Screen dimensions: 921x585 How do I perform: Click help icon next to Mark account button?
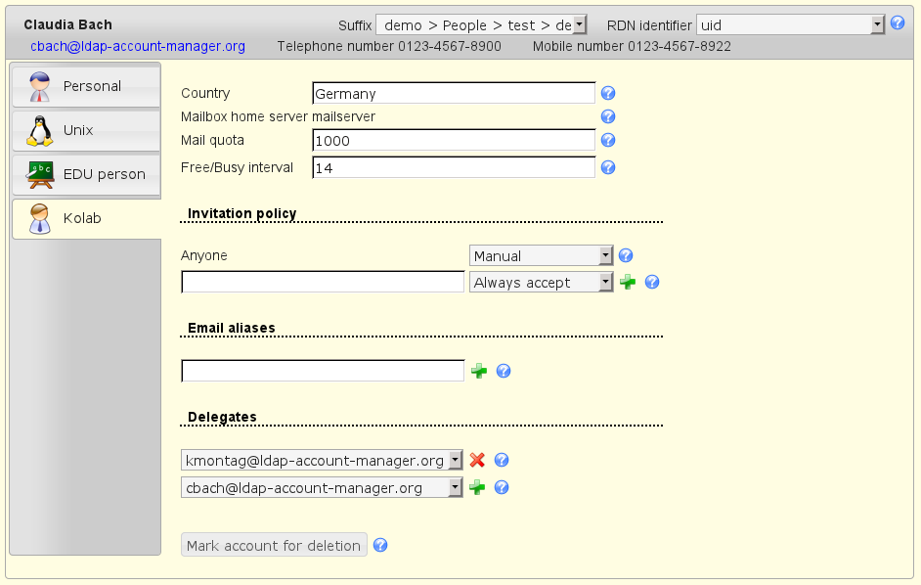point(381,546)
